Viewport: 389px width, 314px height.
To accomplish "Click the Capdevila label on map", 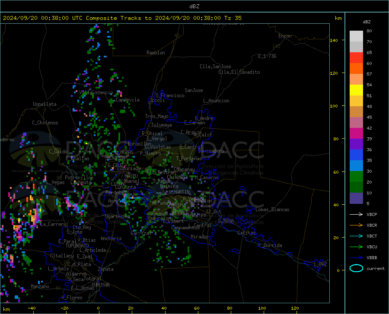I will coord(128,100).
